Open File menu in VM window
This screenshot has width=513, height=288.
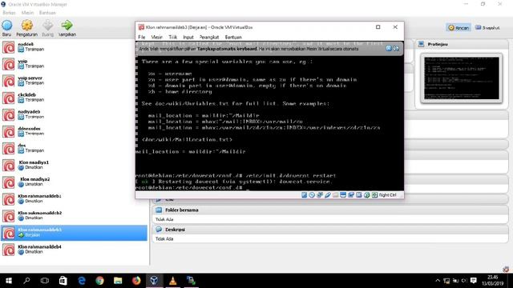141,38
